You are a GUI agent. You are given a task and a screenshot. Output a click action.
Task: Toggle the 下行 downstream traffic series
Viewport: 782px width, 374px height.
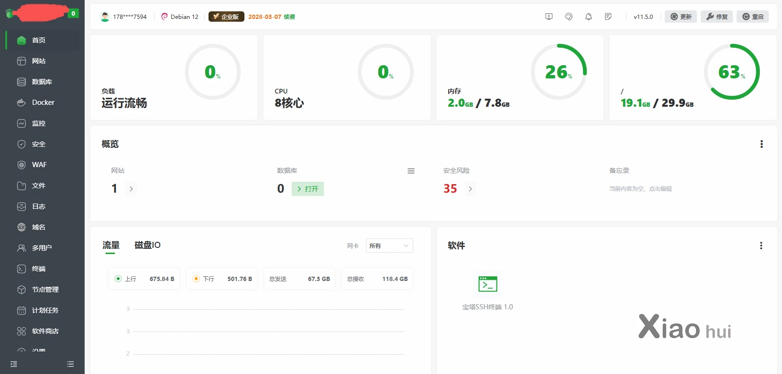[x=196, y=279]
